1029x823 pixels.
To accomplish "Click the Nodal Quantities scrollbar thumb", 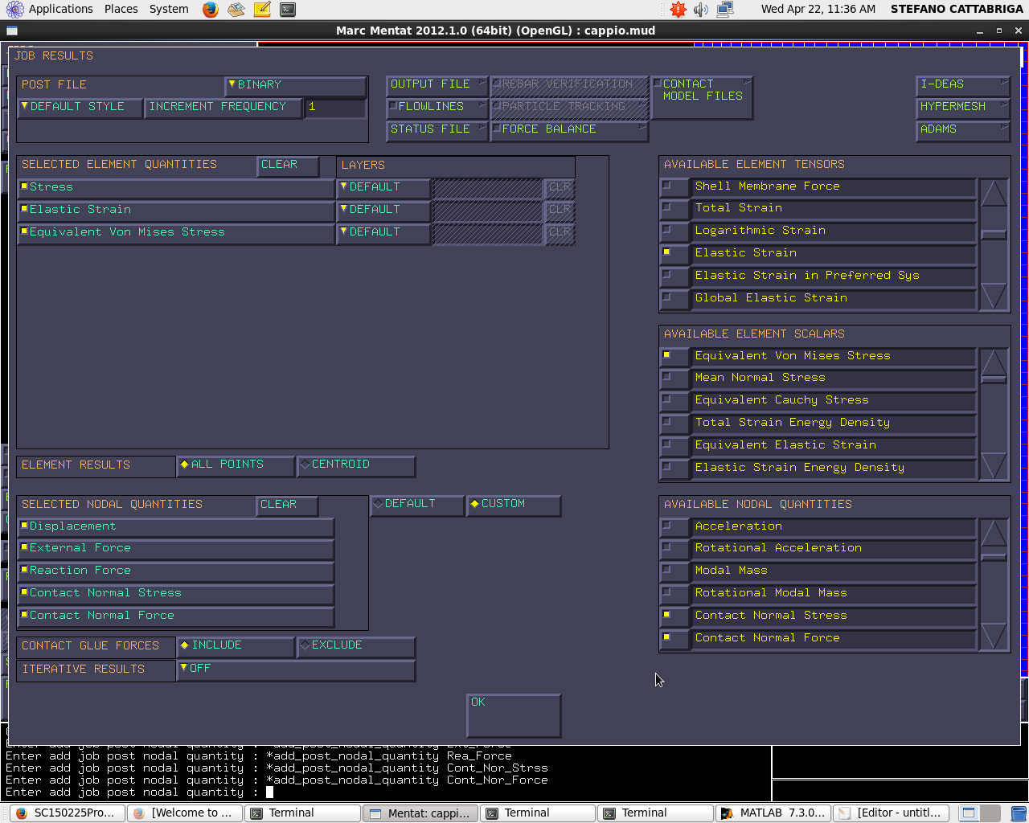I will [x=994, y=557].
